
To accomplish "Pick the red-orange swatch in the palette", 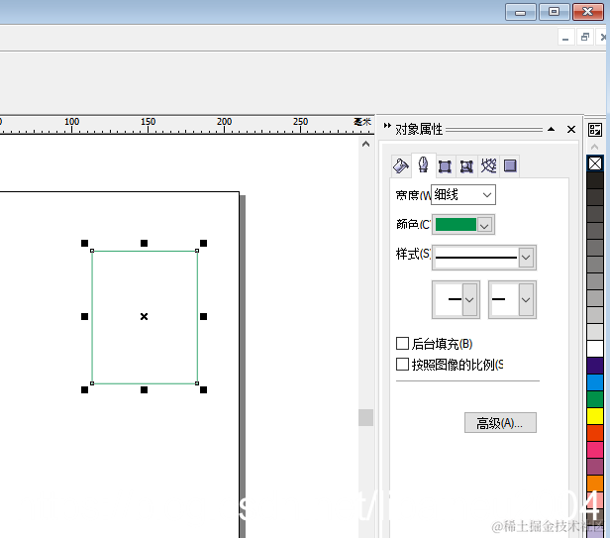I will (x=595, y=433).
